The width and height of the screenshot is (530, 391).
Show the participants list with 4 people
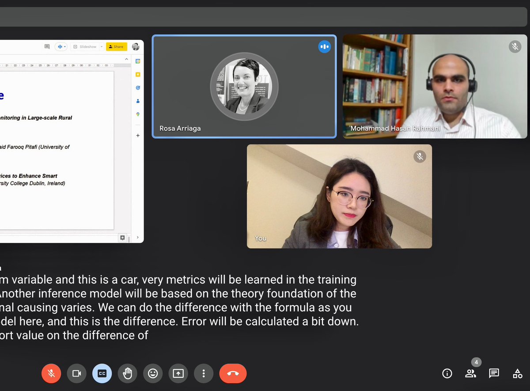470,373
